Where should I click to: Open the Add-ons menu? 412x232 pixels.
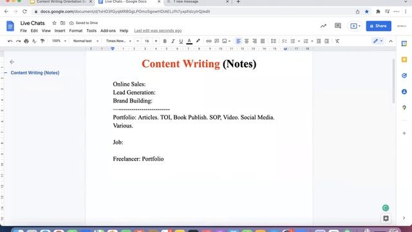(108, 31)
